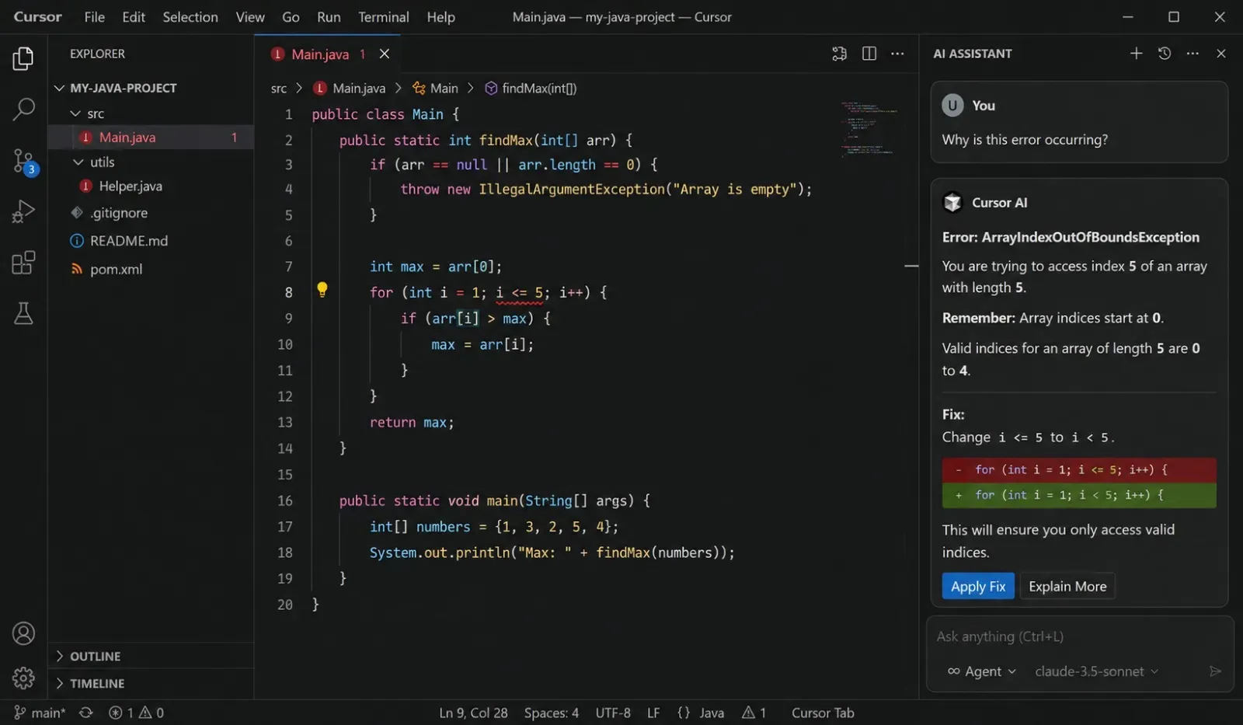Open the Manage settings gear

pos(23,678)
